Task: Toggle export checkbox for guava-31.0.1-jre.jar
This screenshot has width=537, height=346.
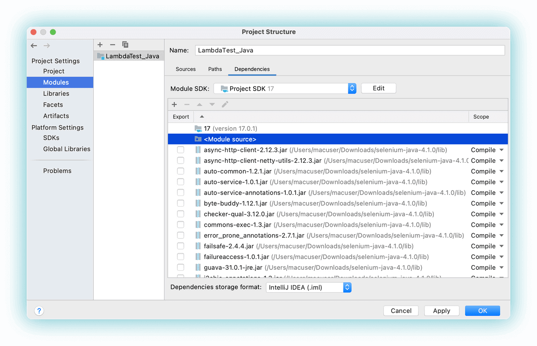Action: tap(181, 267)
